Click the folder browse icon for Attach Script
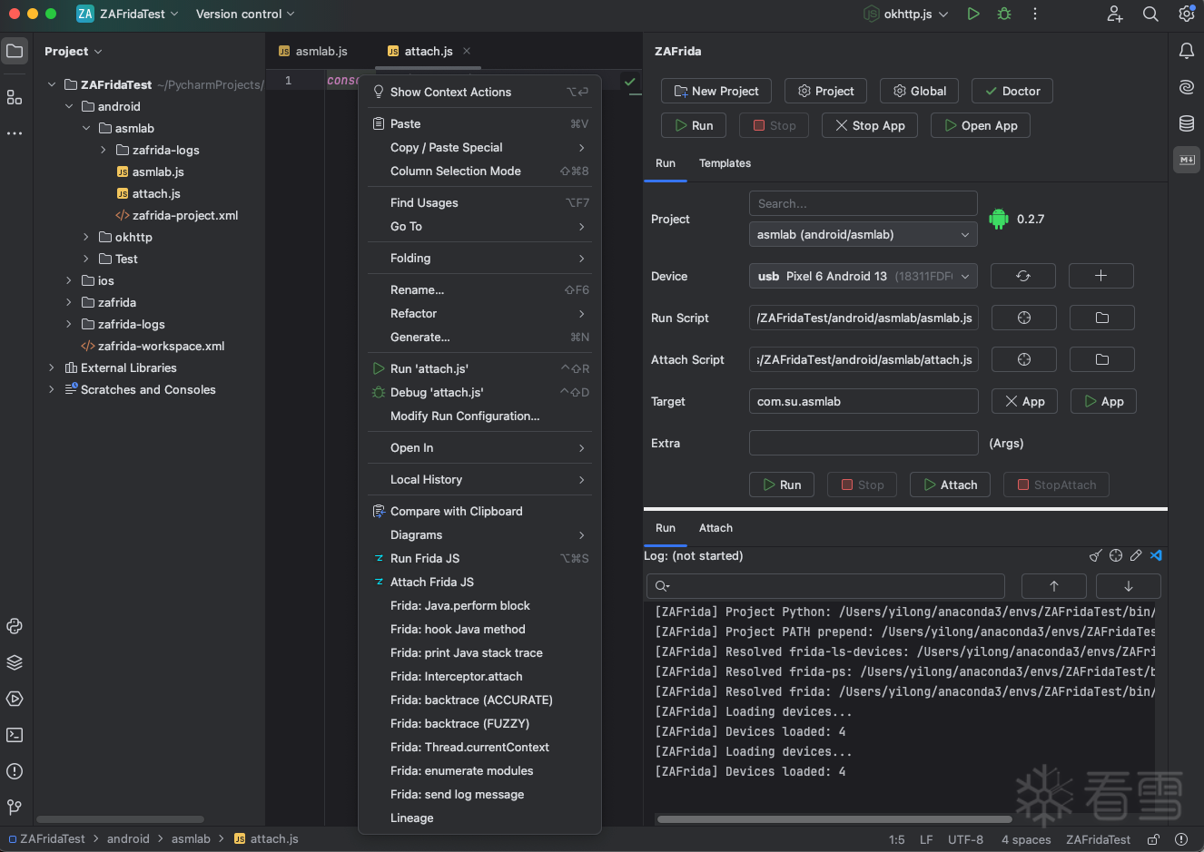 click(1101, 359)
